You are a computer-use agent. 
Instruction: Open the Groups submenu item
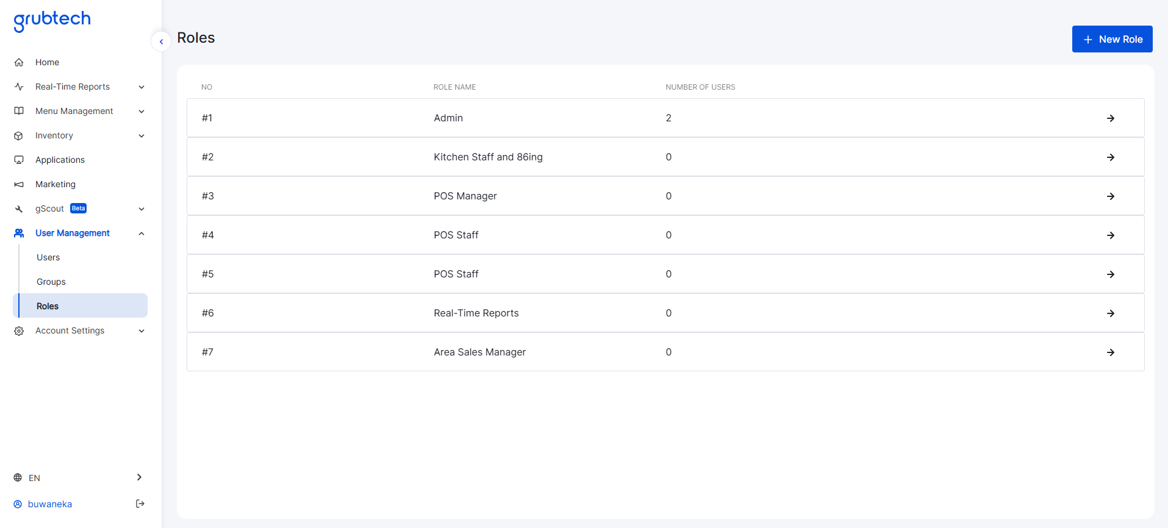51,282
